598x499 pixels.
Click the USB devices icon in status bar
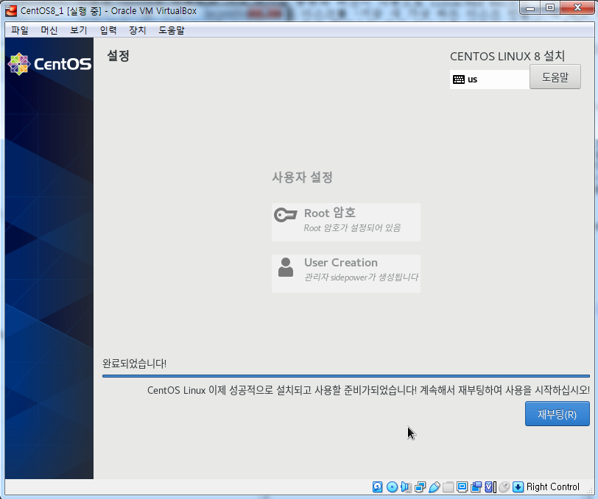tap(434, 486)
